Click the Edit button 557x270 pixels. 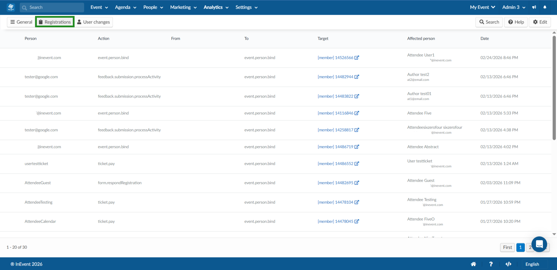tap(540, 22)
